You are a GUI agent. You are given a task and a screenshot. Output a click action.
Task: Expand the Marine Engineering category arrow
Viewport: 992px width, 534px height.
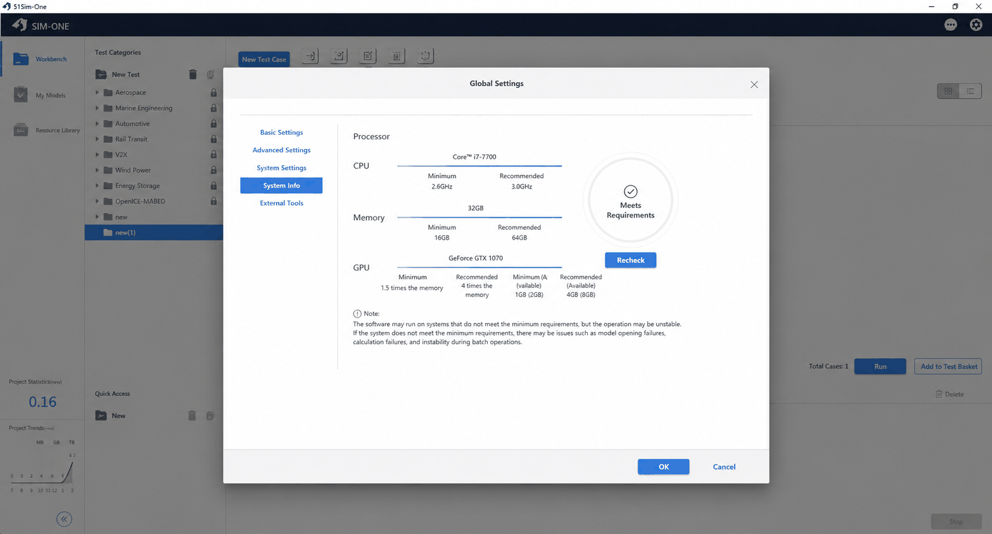[97, 108]
